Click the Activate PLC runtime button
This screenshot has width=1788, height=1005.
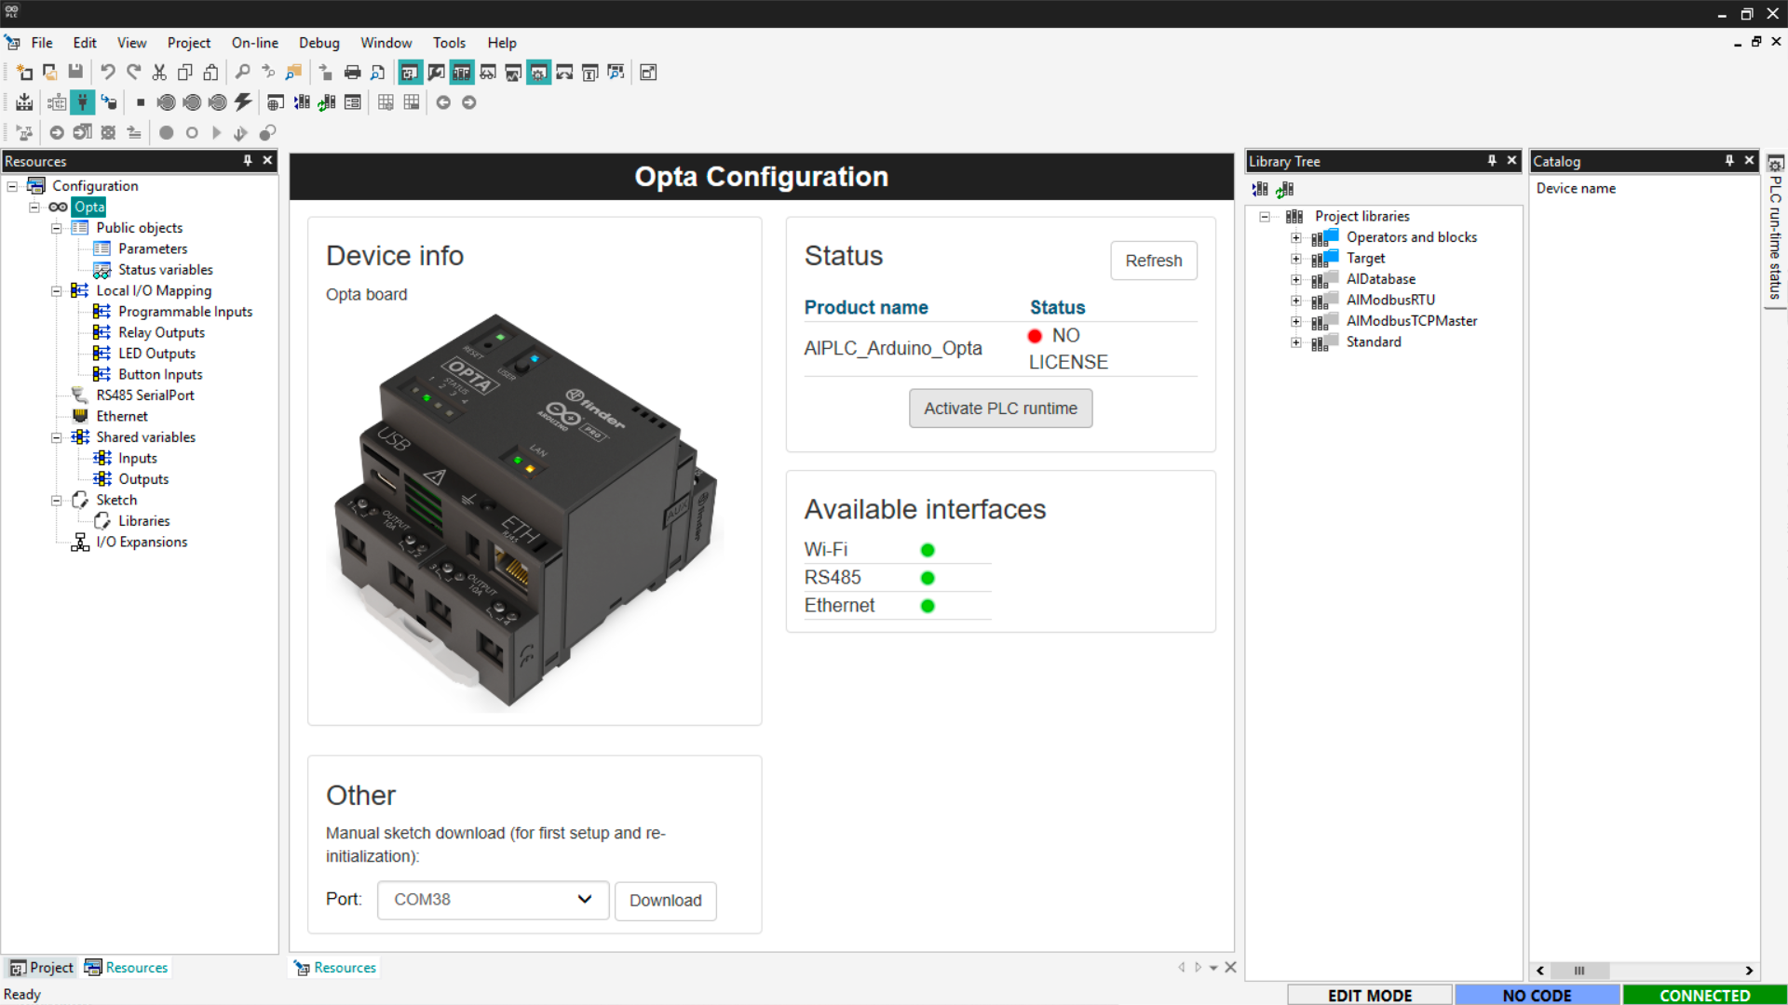(1000, 409)
